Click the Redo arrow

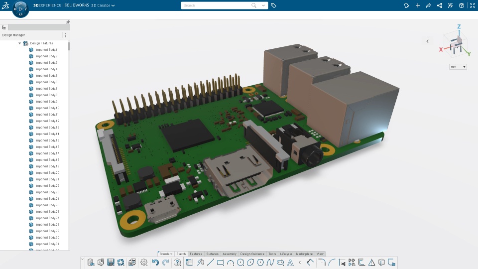[x=165, y=263]
